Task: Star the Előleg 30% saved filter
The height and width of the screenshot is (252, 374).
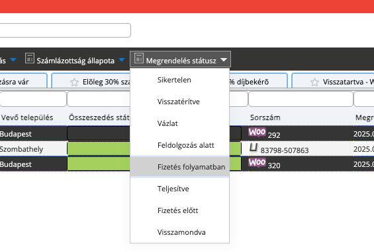Action: click(74, 82)
